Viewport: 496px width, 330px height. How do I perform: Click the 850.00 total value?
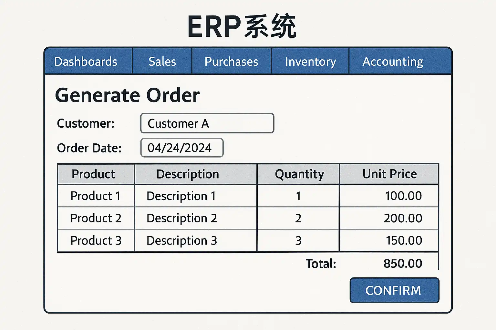[403, 264]
